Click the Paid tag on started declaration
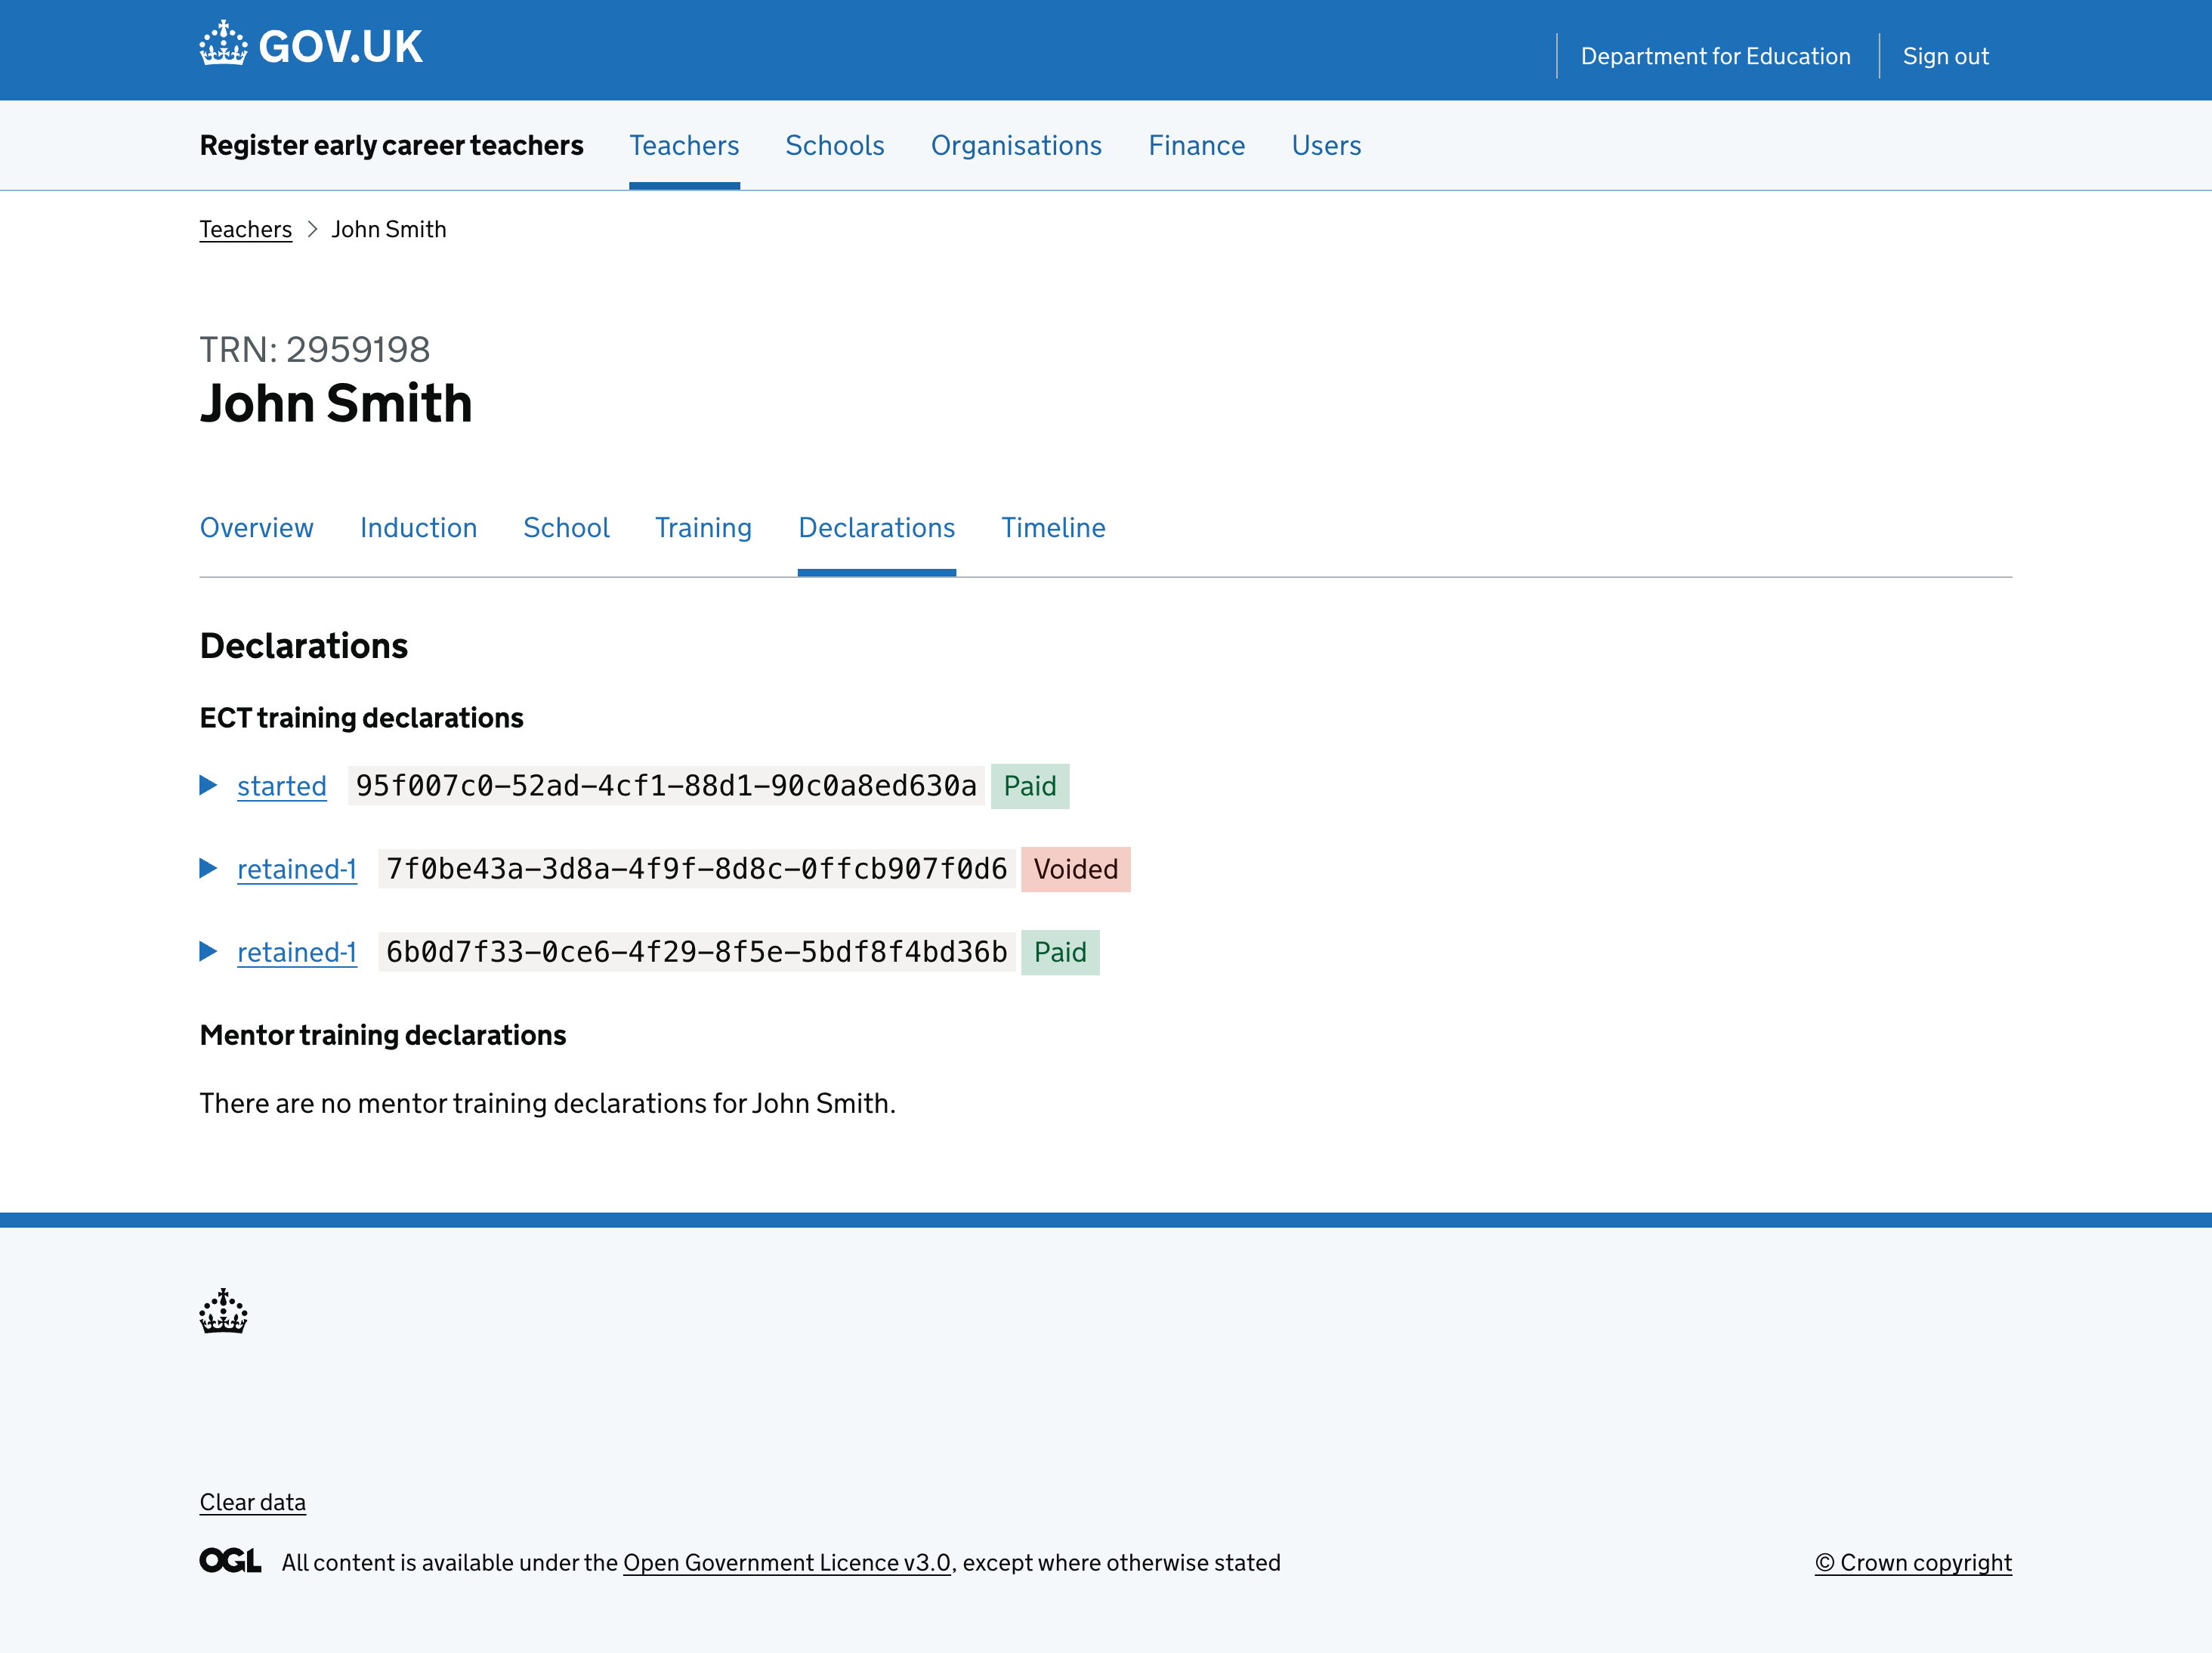 click(1030, 786)
